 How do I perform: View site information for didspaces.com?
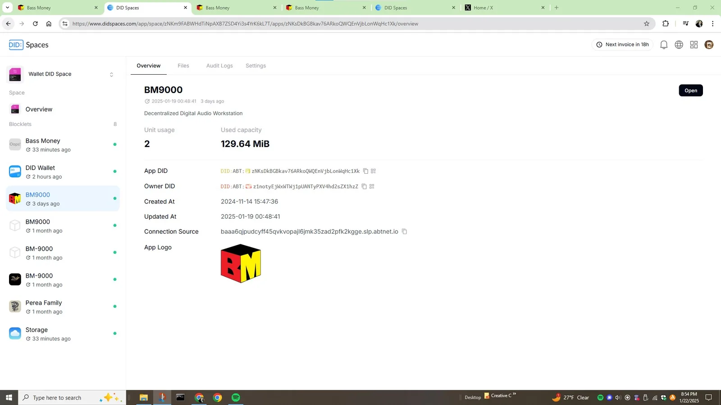pos(65,23)
